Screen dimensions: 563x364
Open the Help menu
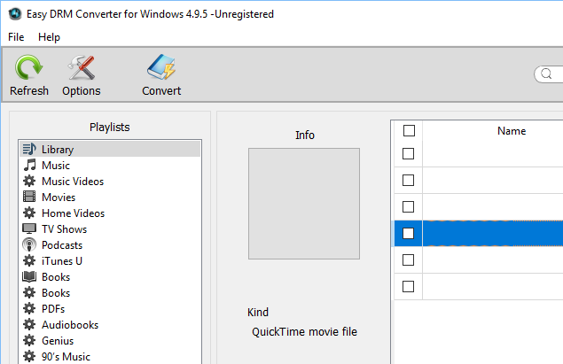coord(49,37)
